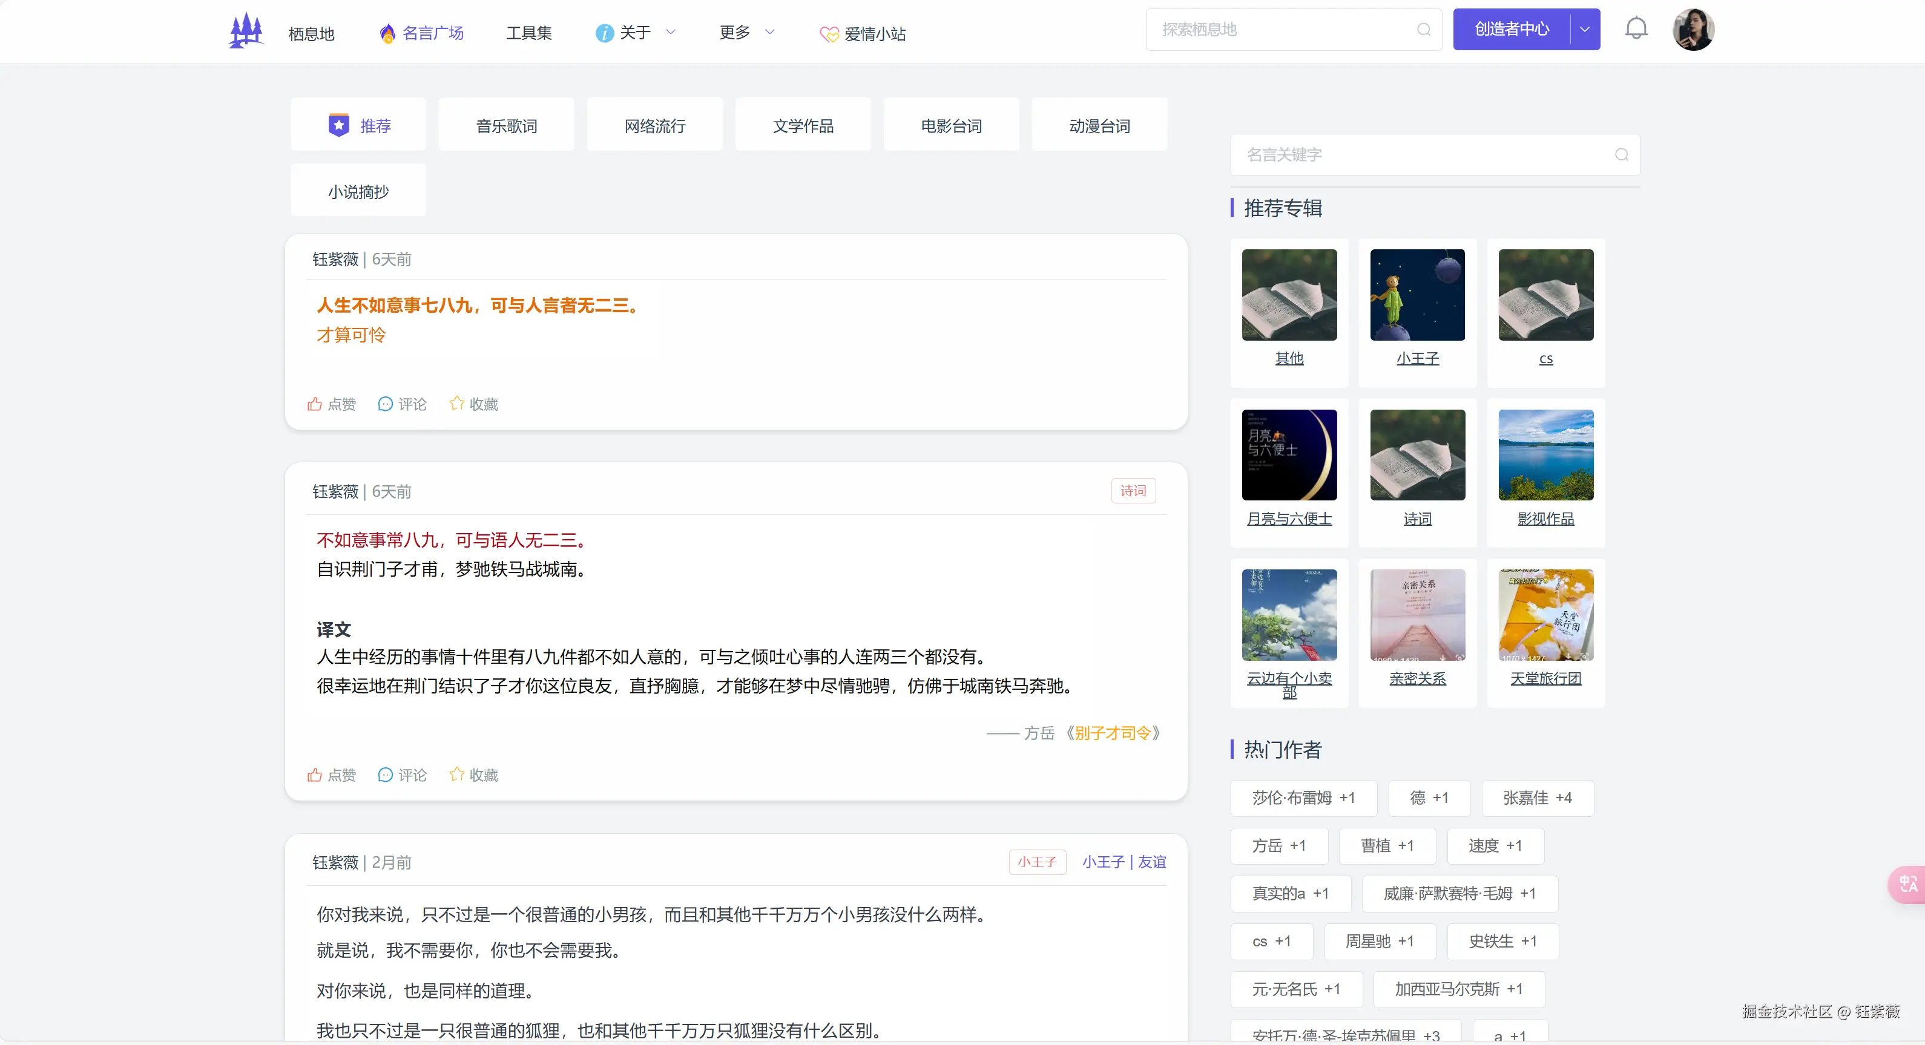Image resolution: width=1925 pixels, height=1045 pixels.
Task: Favorite the second post using the 收藏 star icon
Action: point(456,775)
